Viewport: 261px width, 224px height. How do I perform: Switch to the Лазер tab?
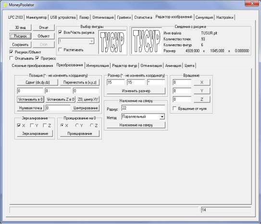84,17
